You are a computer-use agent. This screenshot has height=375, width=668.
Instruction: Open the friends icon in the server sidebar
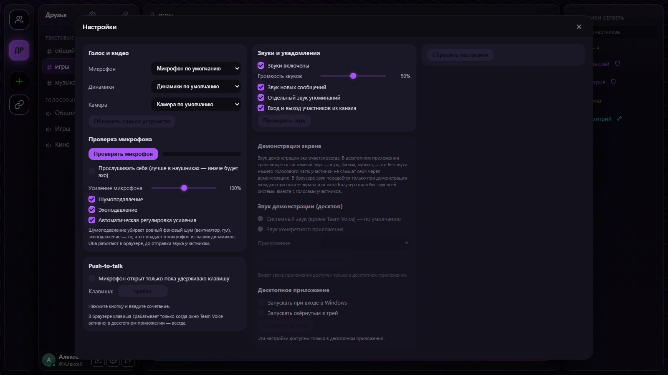pos(19,20)
